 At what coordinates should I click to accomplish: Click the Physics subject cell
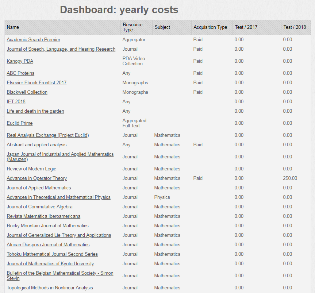tap(162, 197)
